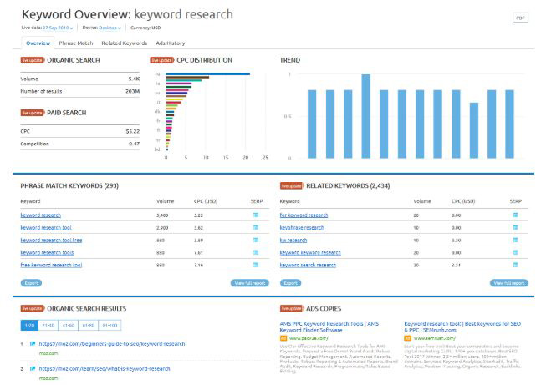Click the Volume 5.4K value
Viewport: 546px width, 385px height.
click(134, 79)
